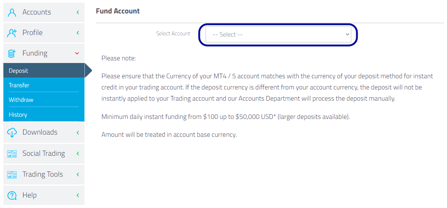Click the Social Trading chart icon
The image size is (447, 208).
(x=12, y=154)
